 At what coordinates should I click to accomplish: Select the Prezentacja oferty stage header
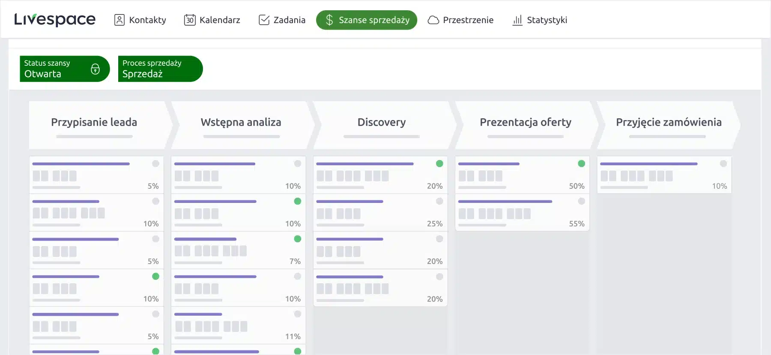(x=526, y=125)
